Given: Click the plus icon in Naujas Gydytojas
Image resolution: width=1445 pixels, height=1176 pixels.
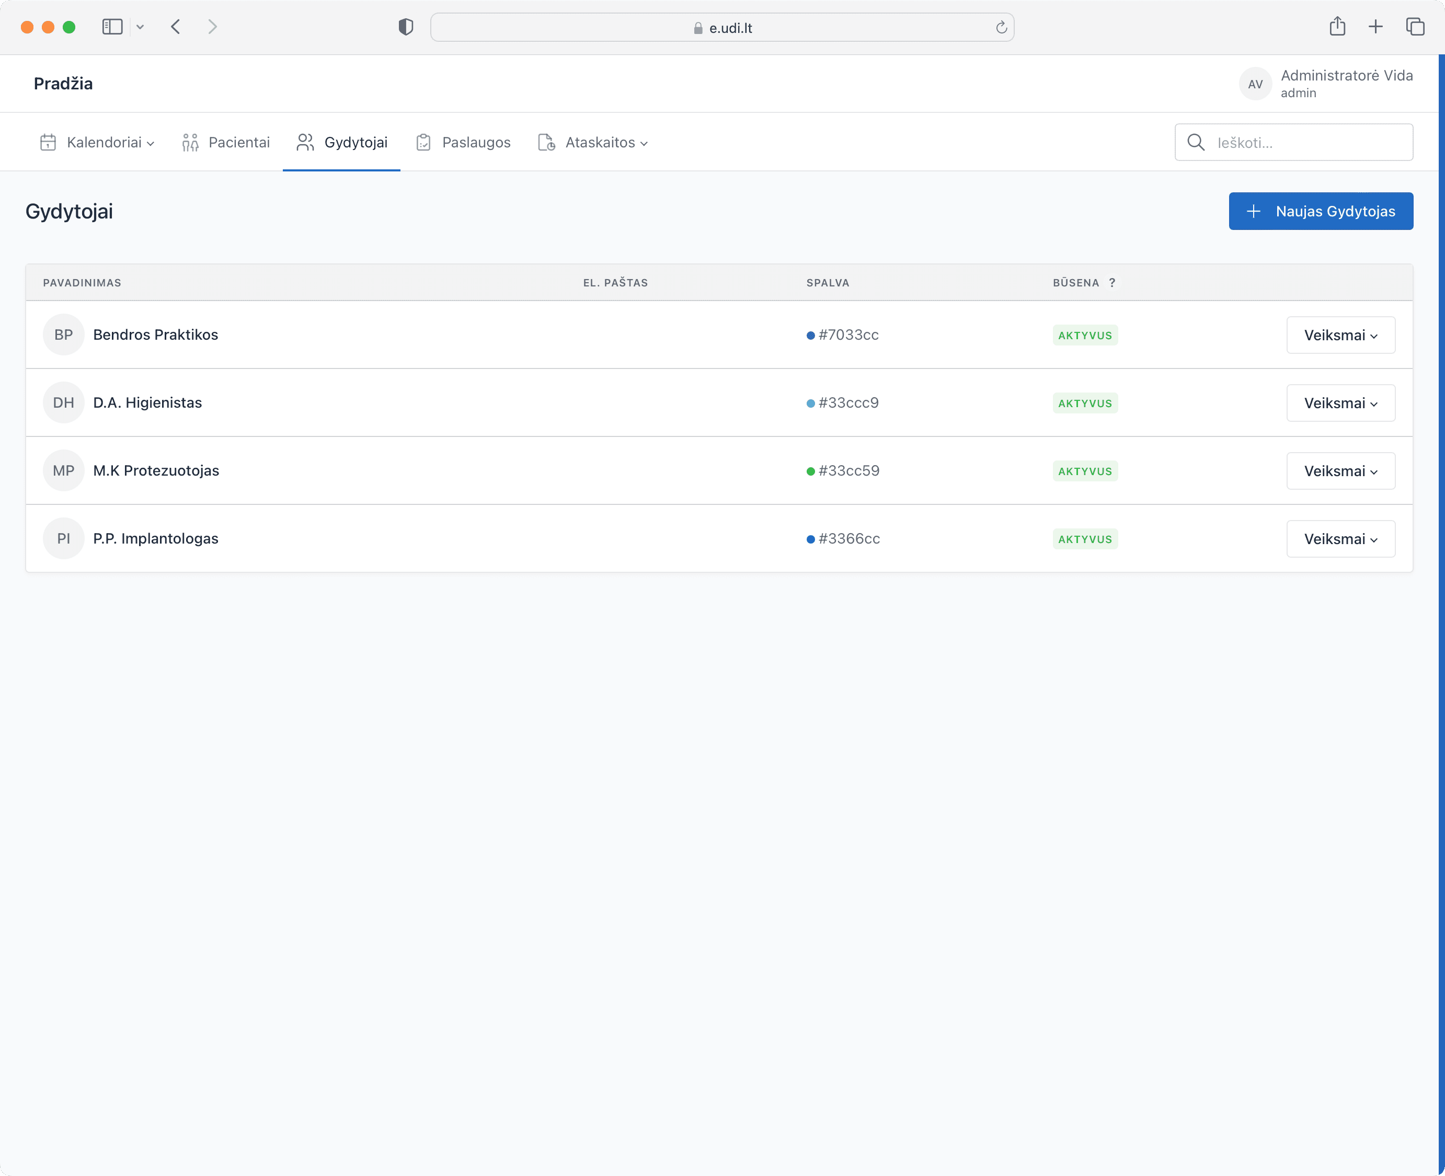Looking at the screenshot, I should [1254, 211].
